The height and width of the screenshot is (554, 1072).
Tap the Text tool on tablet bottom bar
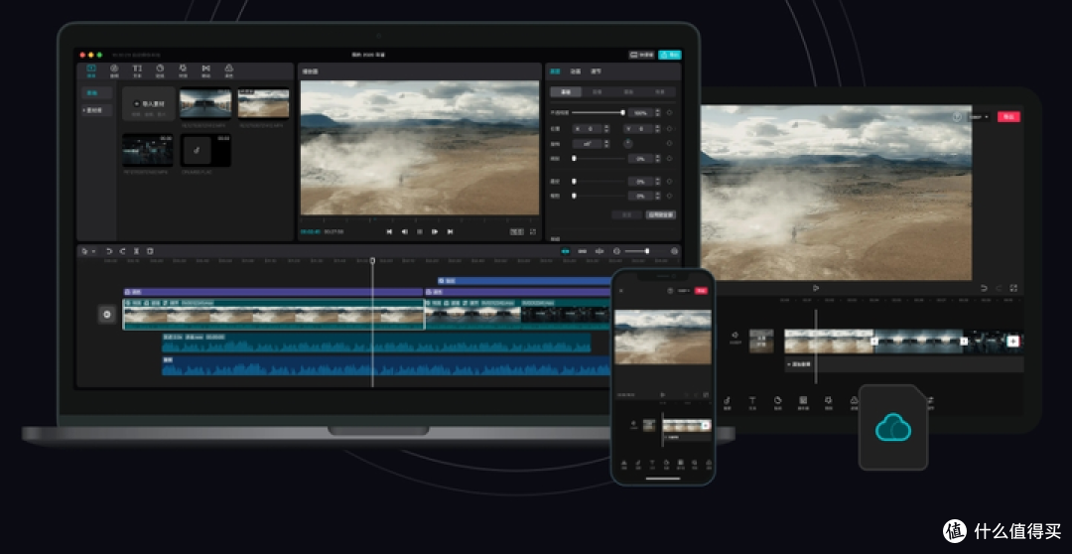(752, 402)
